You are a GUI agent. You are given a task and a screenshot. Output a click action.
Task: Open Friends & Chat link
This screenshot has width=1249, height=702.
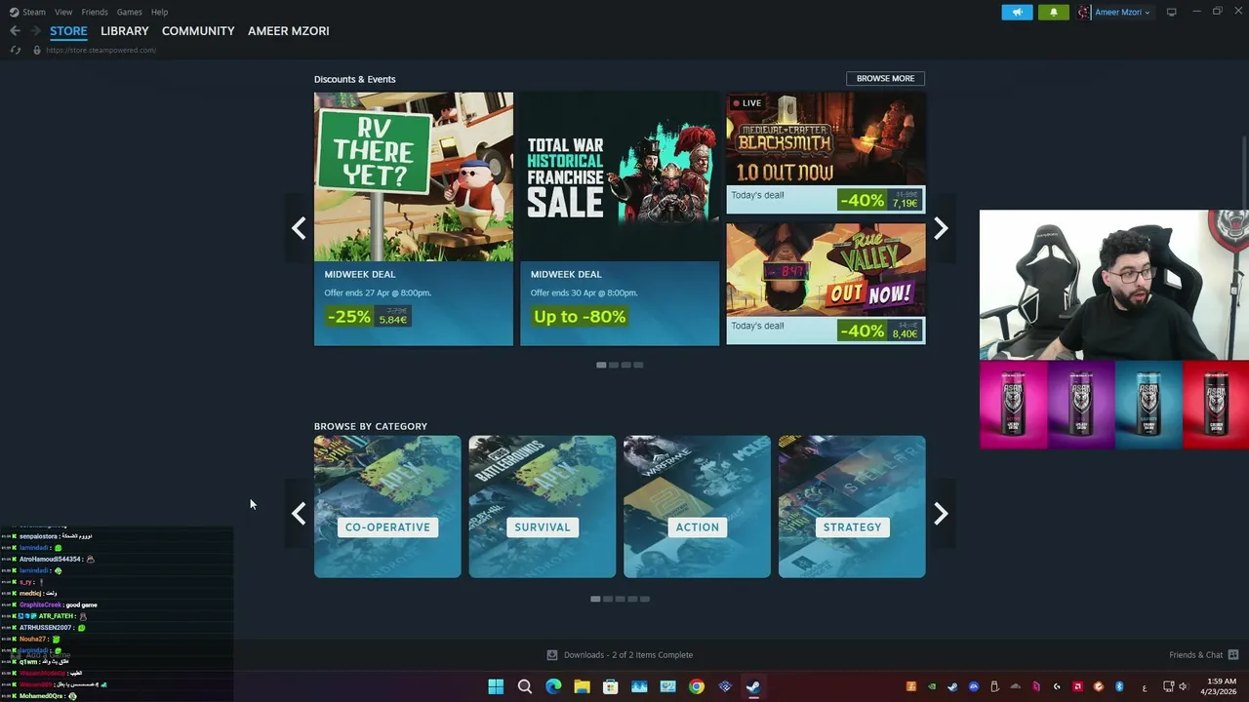point(1195,655)
